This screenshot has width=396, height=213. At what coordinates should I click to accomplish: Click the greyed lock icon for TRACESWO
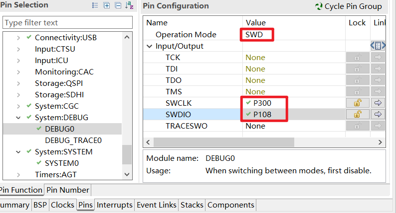coord(358,126)
